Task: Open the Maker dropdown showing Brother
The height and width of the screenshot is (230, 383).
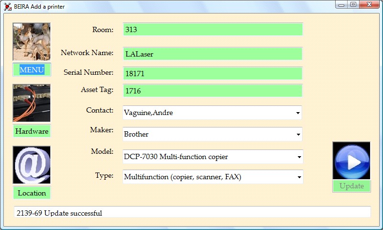Action: [x=298, y=135]
